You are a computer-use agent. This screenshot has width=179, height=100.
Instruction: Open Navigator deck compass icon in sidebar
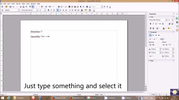pos(177,30)
